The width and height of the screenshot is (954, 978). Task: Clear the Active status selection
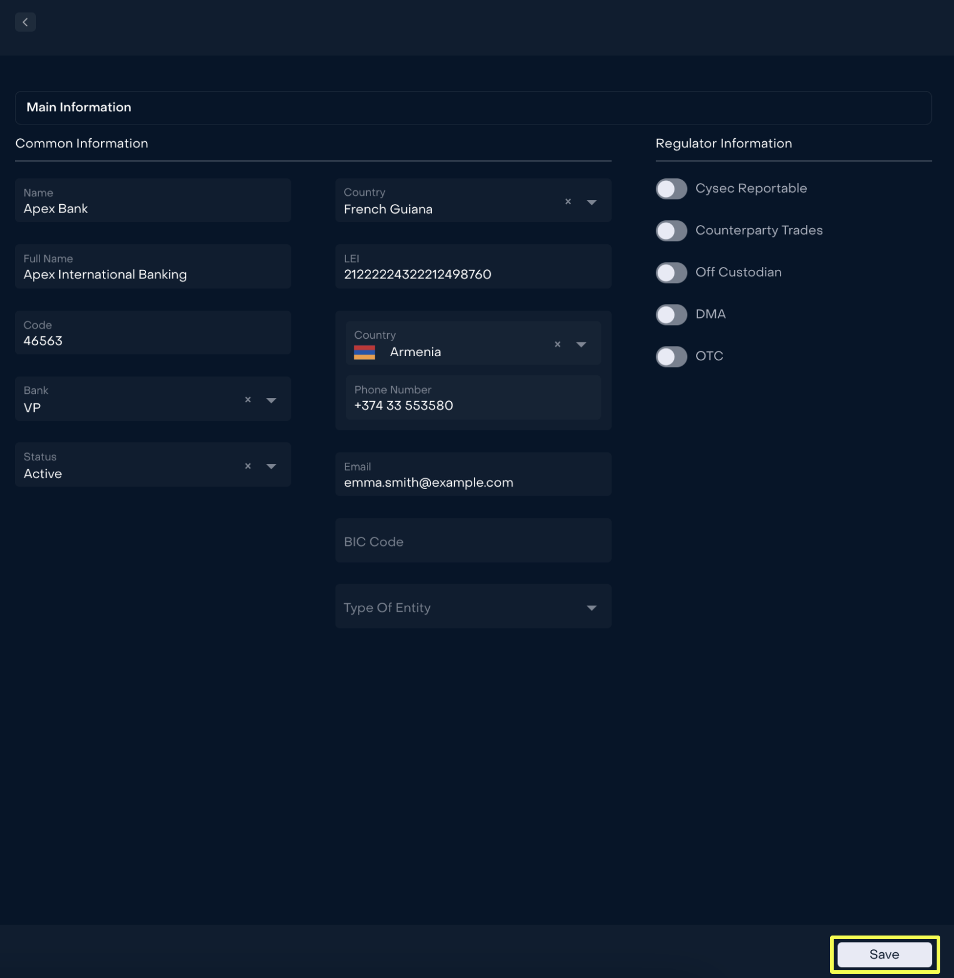pyautogui.click(x=248, y=466)
